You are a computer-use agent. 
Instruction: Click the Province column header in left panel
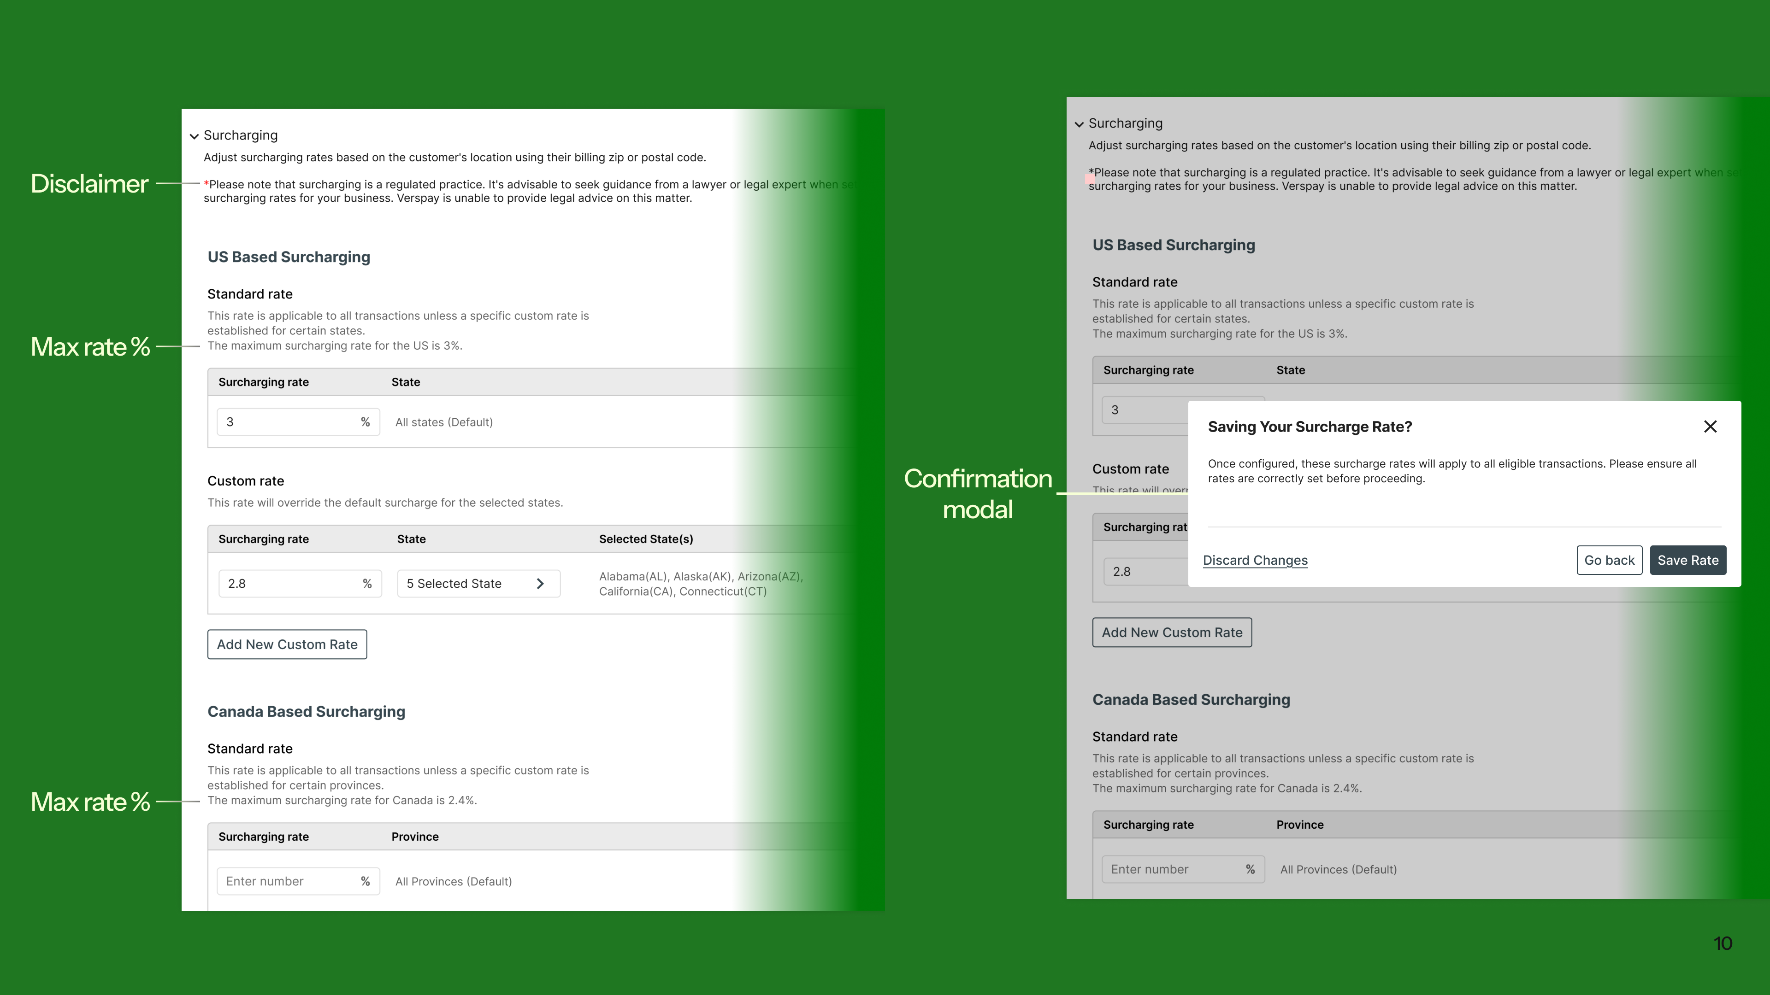click(x=414, y=837)
